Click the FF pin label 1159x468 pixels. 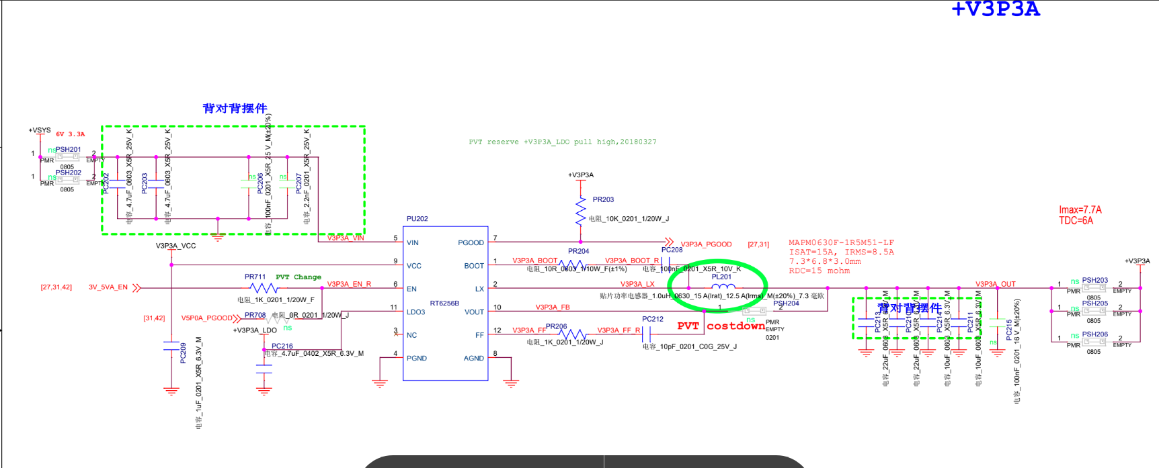click(x=479, y=335)
